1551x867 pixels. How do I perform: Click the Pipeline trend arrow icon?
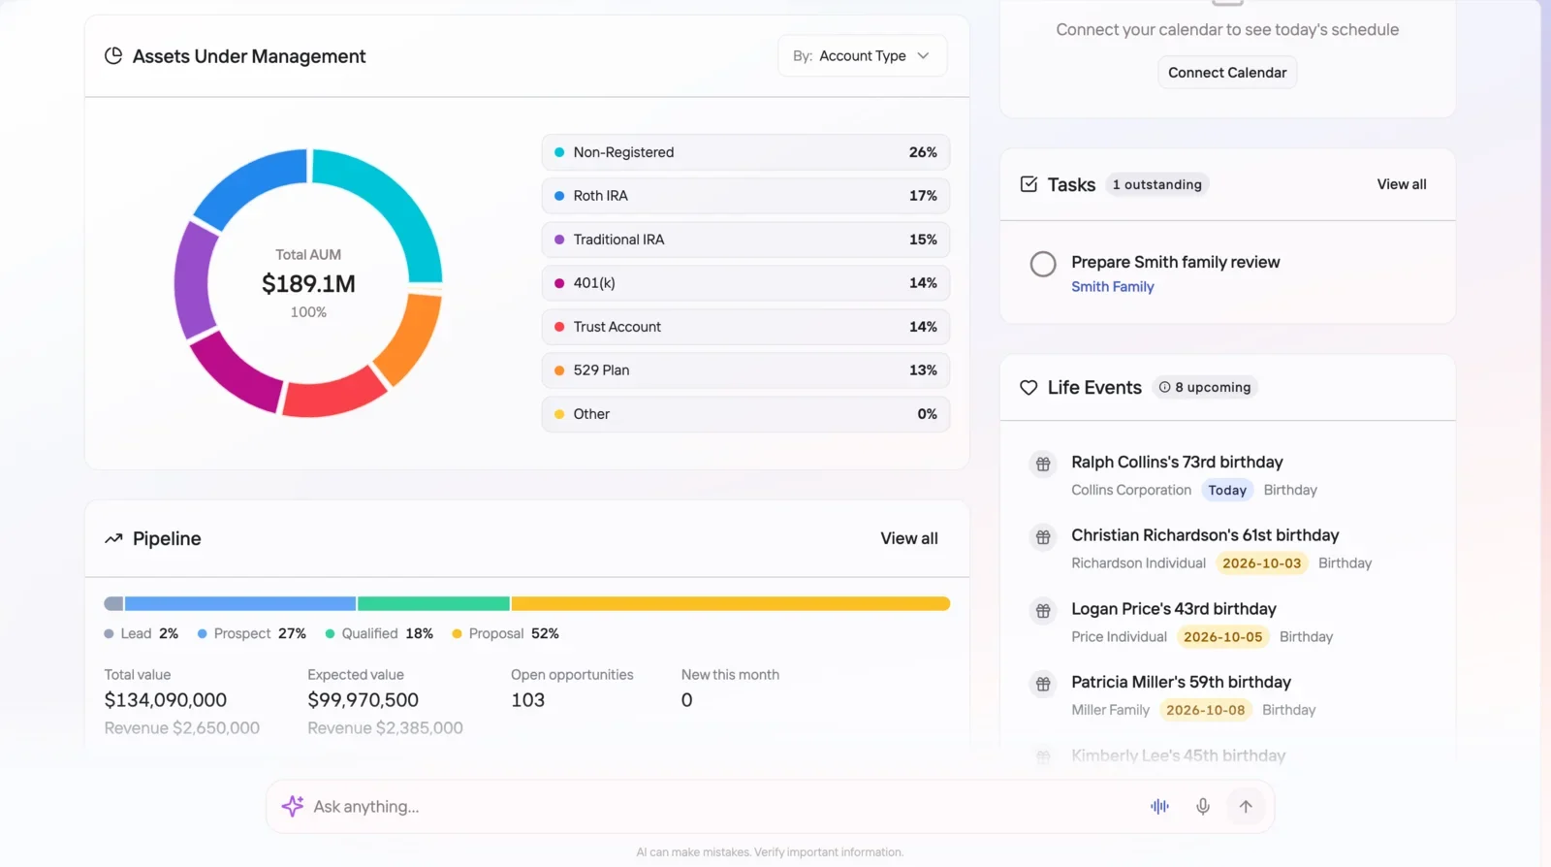coord(113,538)
